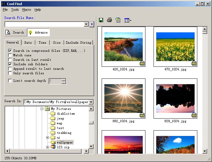Switch to the Size tab
The height and width of the screenshot is (162, 212).
[x=57, y=43]
